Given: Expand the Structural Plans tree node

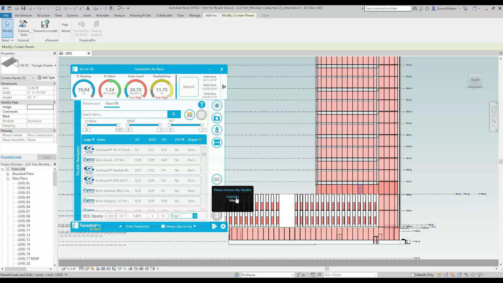Looking at the screenshot, I should pos(8,174).
